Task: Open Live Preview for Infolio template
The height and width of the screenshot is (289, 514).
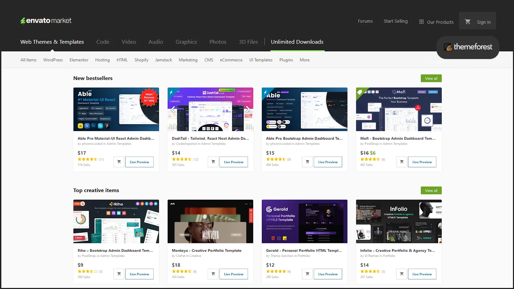Action: click(422, 274)
